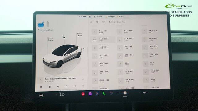Tune to 97.9 HD1 station
The width and height of the screenshot is (198, 111).
[129, 56]
